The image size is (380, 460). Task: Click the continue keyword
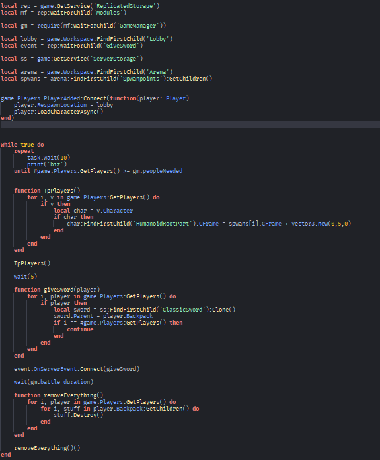[80, 329]
